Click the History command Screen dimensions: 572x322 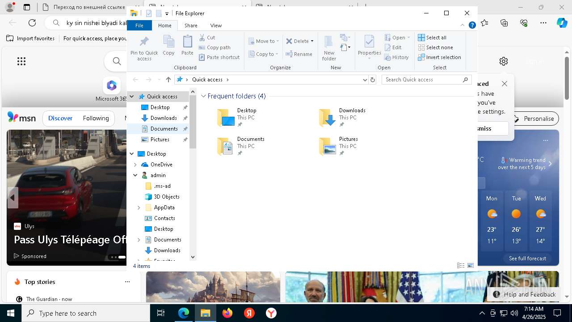[396, 57]
